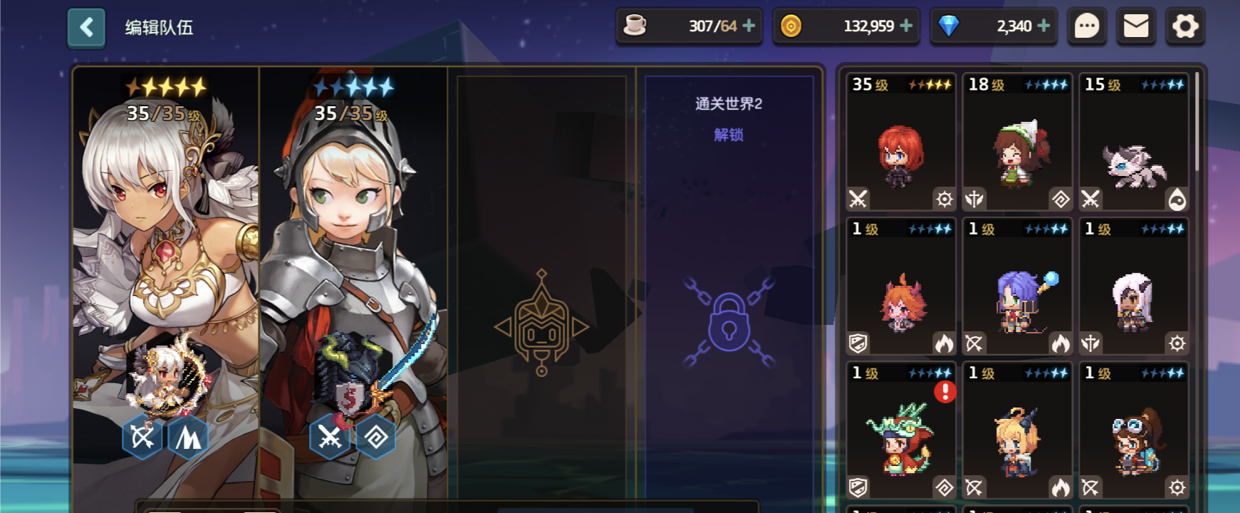Image resolution: width=1240 pixels, height=513 pixels.
Task: Open the chat bubble icon
Action: click(x=1087, y=27)
